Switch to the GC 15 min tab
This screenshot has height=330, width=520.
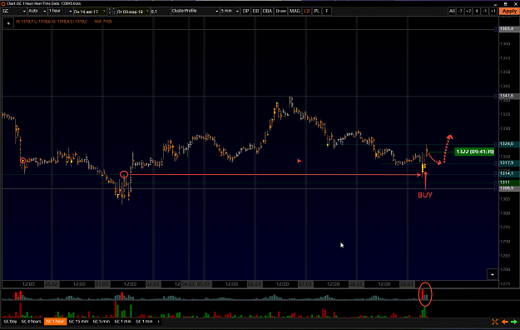(78, 322)
